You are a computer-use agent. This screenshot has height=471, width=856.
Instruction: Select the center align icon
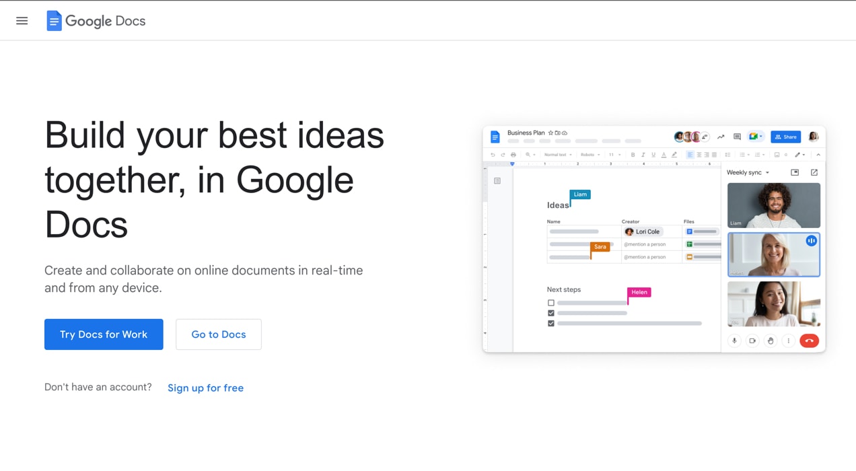coord(699,155)
